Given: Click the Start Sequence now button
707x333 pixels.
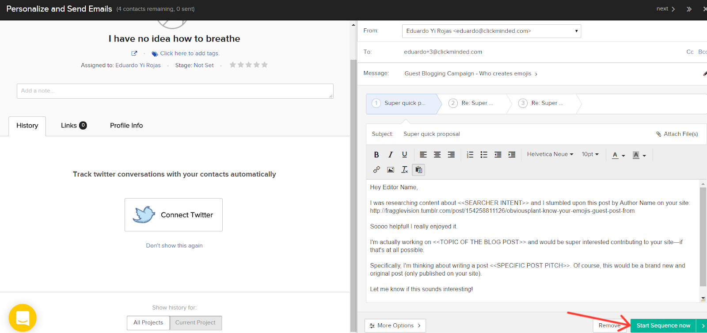Looking at the screenshot, I should (x=663, y=325).
